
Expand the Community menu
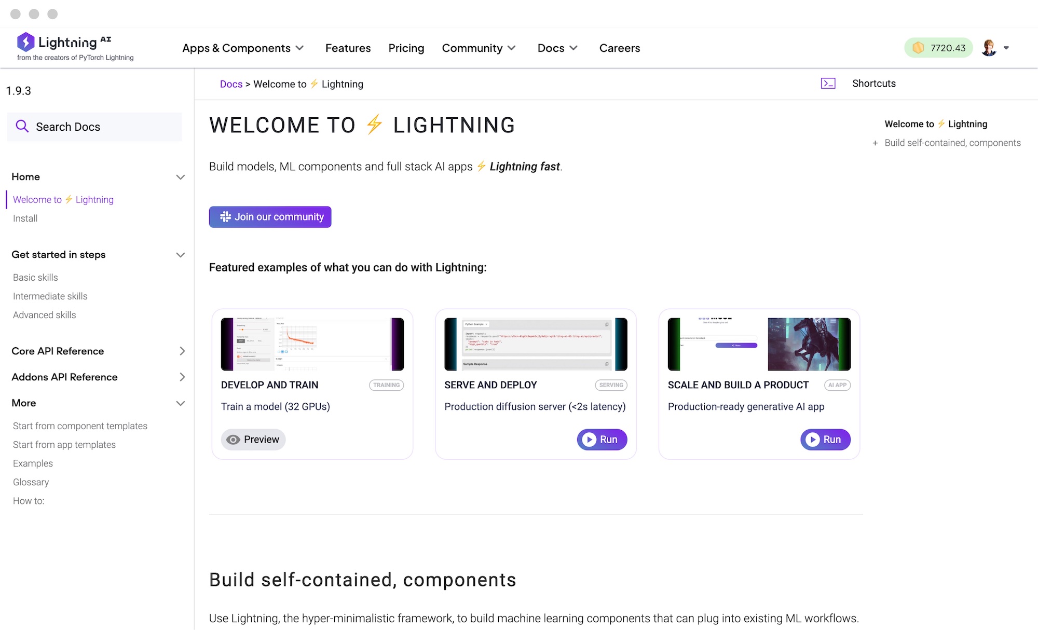click(479, 48)
